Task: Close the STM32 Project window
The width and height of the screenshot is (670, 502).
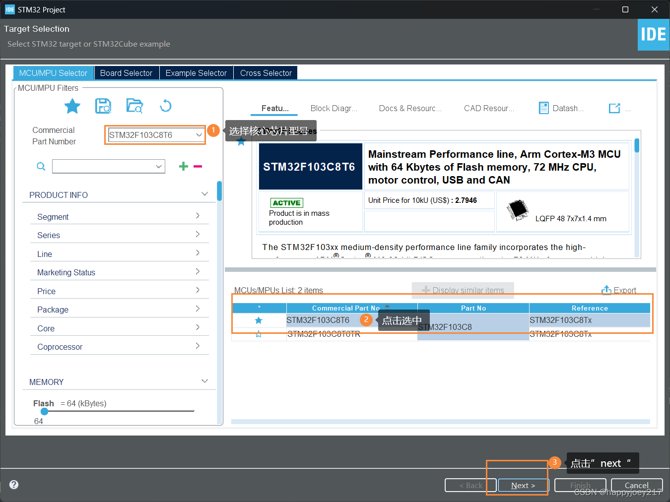Action: tap(655, 9)
